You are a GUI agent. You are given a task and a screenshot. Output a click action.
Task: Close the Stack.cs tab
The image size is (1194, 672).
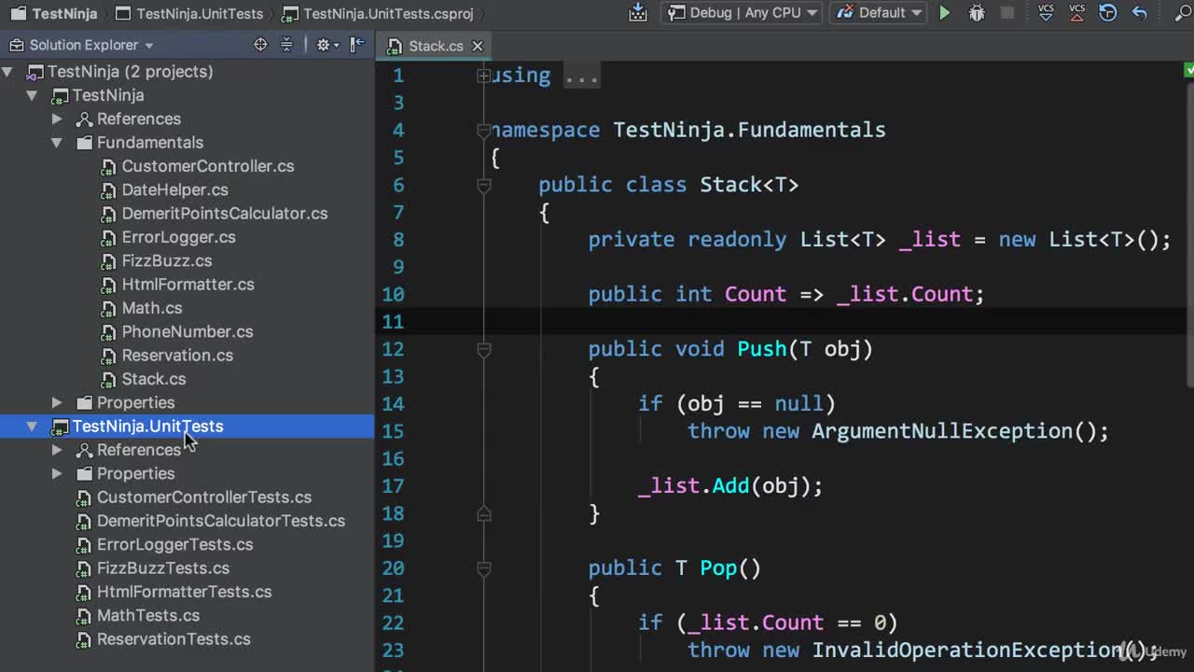(478, 46)
